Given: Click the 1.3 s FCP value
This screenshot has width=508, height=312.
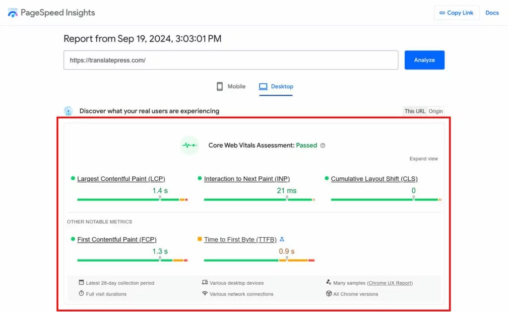Looking at the screenshot, I should coord(160,251).
